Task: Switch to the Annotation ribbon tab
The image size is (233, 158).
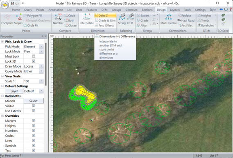Action: [56, 10]
